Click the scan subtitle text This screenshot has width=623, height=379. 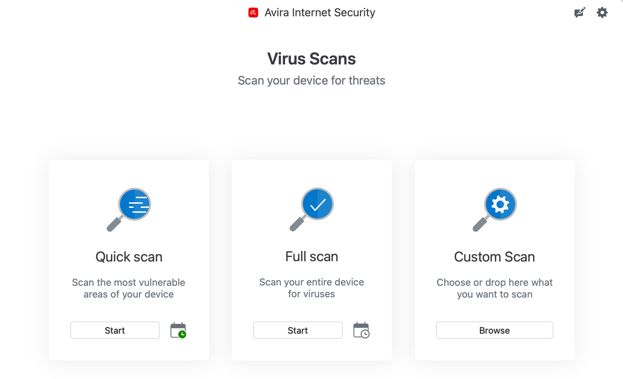click(311, 80)
